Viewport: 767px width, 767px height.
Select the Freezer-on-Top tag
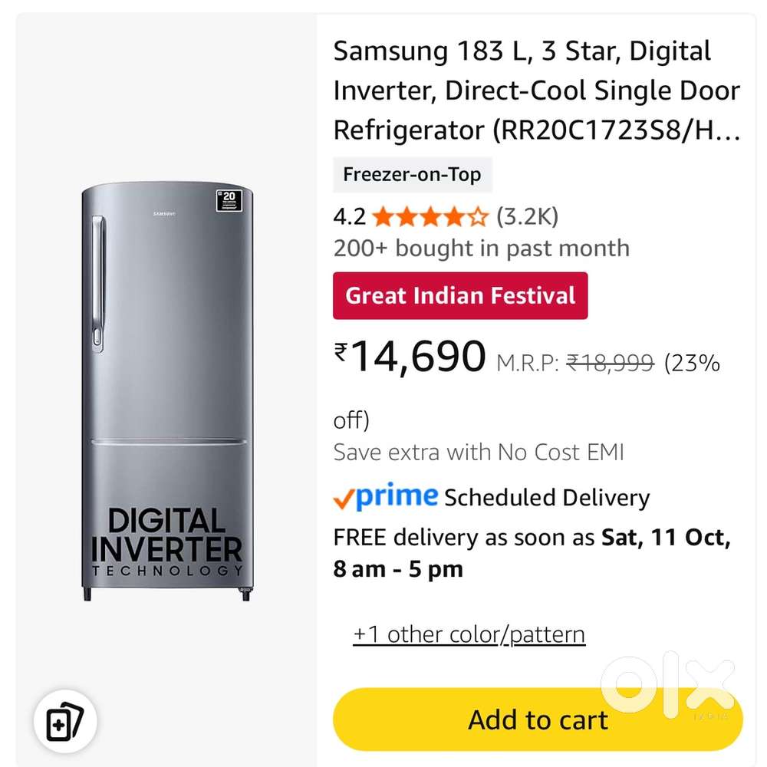pos(412,174)
